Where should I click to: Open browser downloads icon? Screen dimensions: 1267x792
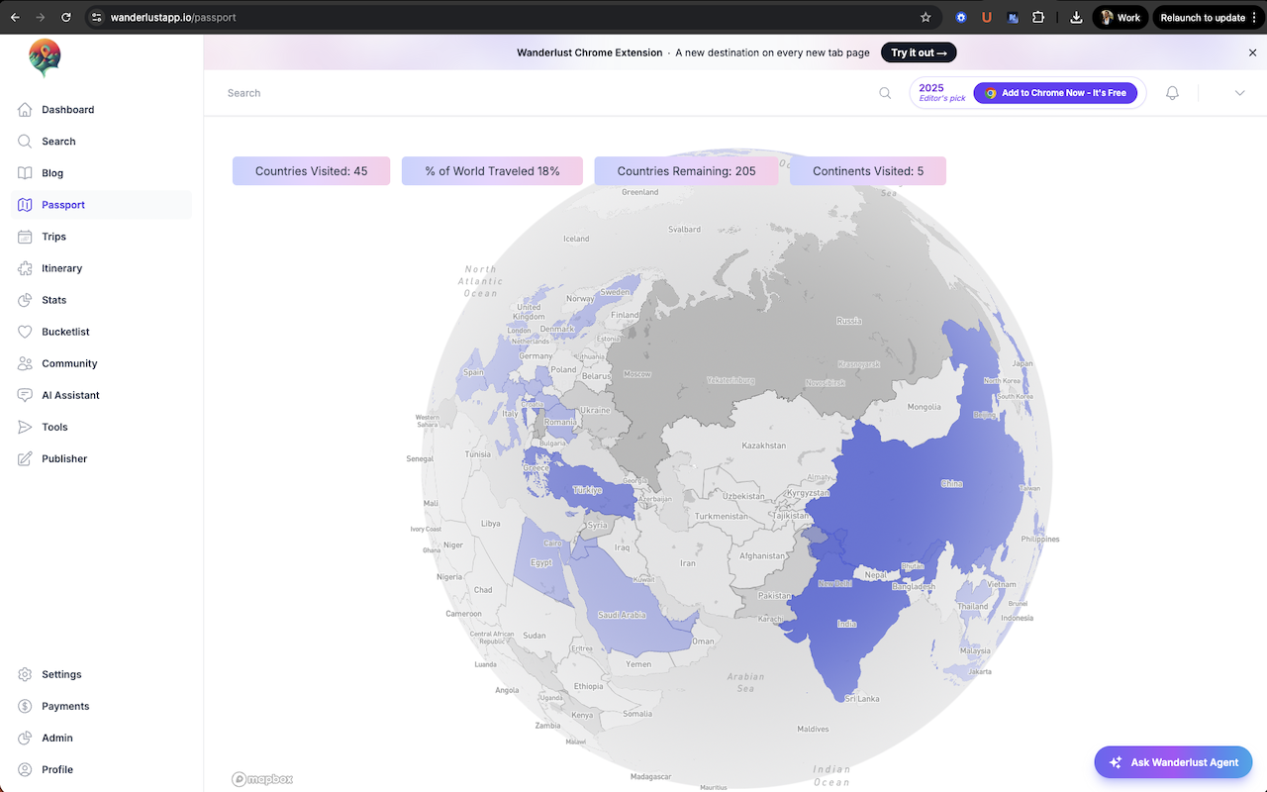click(1076, 17)
